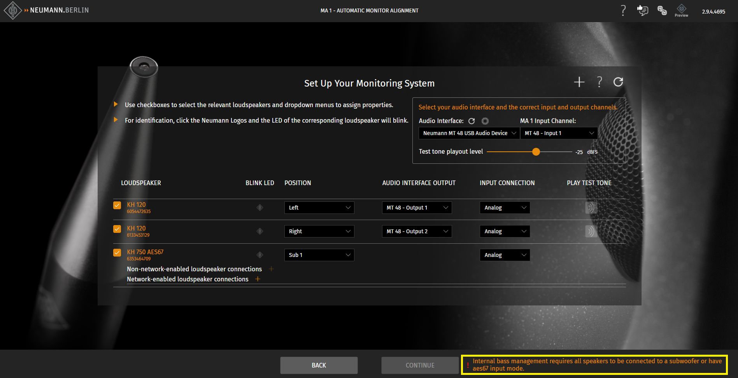Refresh the Audio Interface list
The height and width of the screenshot is (378, 738).
click(x=472, y=121)
